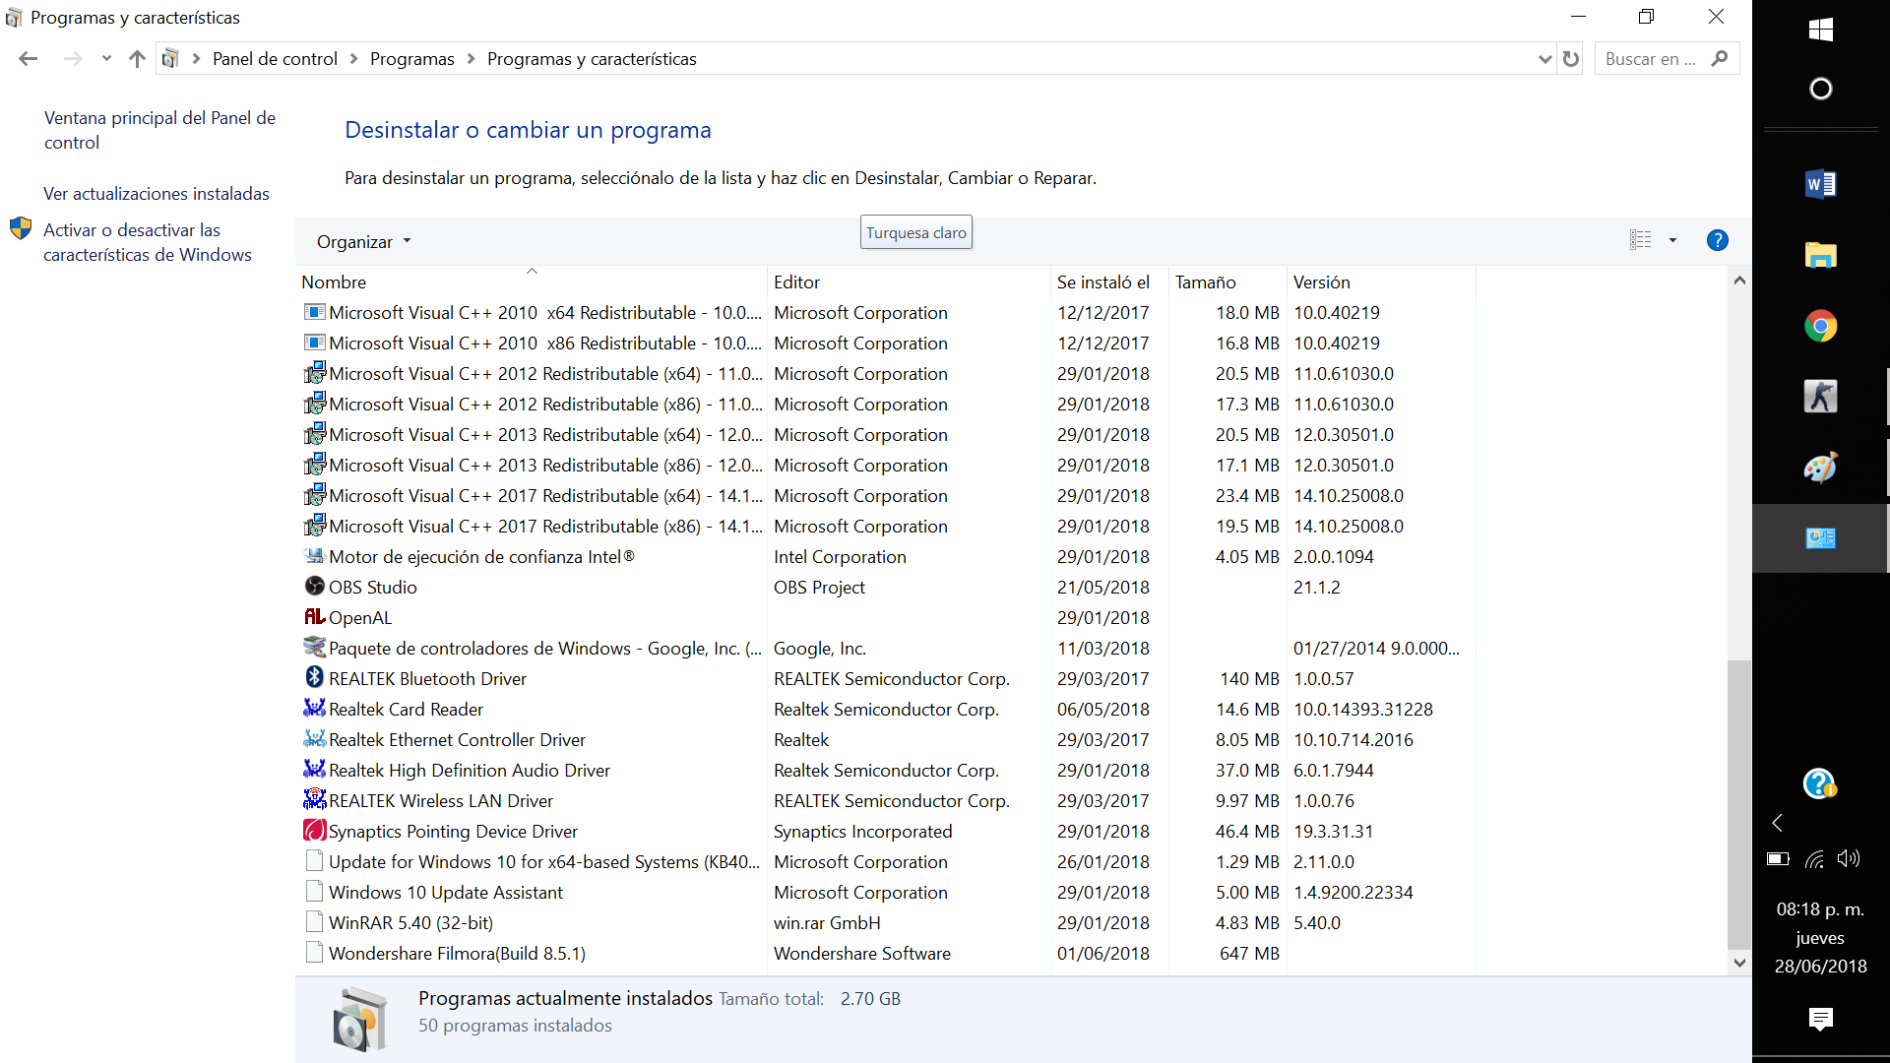Expand path chevron after Panel de control

[353, 59]
